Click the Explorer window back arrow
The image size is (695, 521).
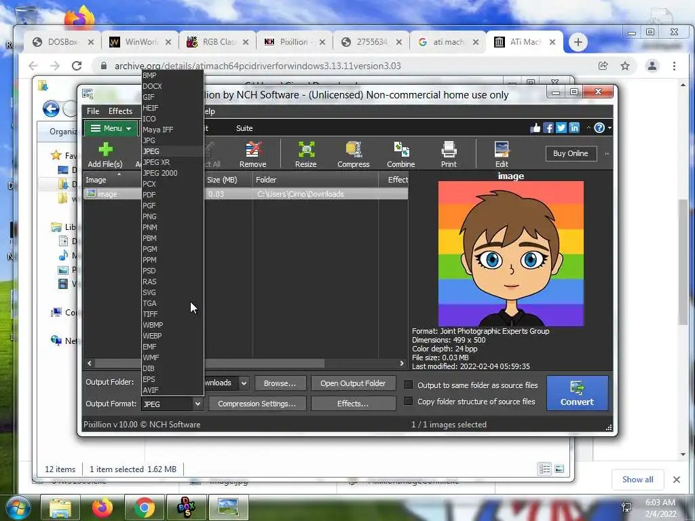click(x=51, y=109)
